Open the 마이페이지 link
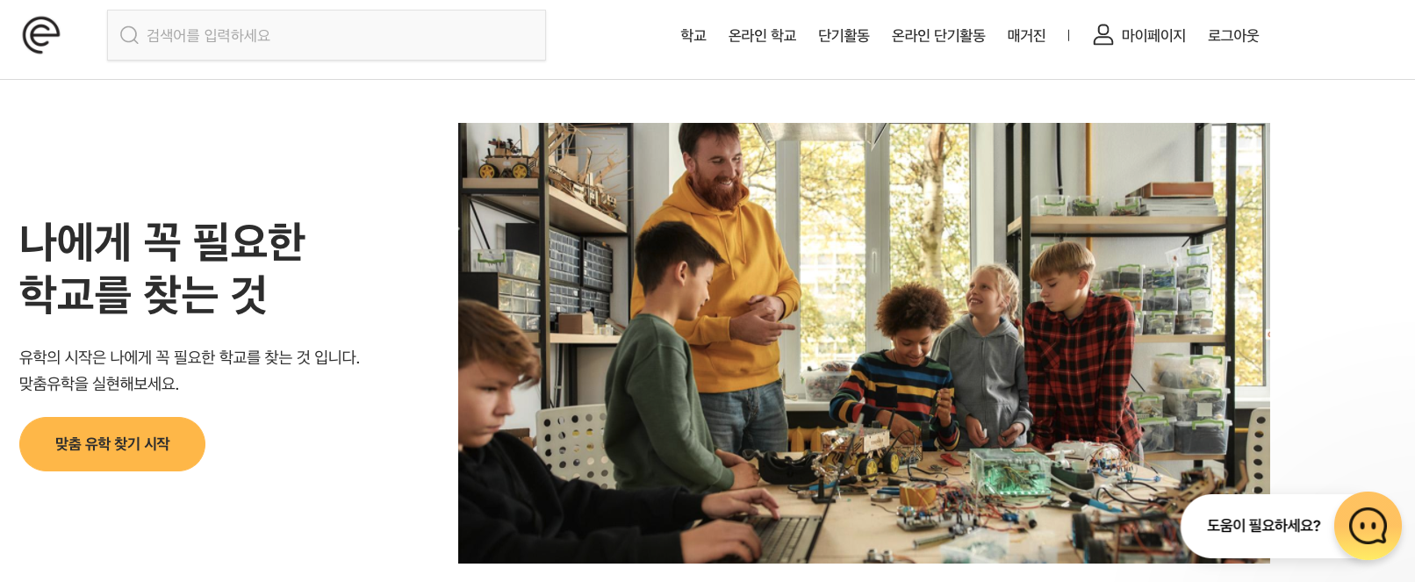The image size is (1415, 582). pos(1153,35)
